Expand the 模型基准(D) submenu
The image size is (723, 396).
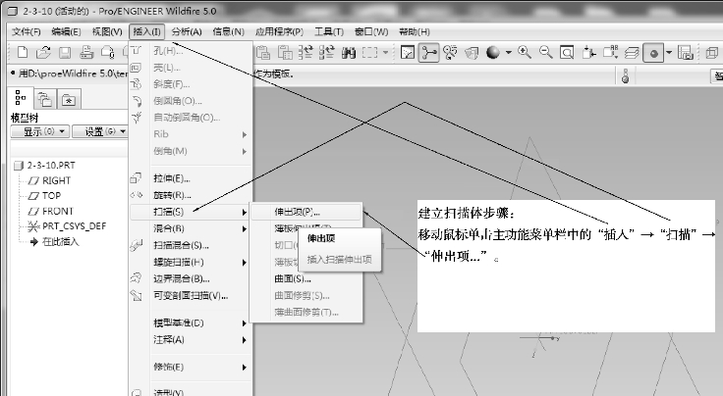pyautogui.click(x=191, y=322)
